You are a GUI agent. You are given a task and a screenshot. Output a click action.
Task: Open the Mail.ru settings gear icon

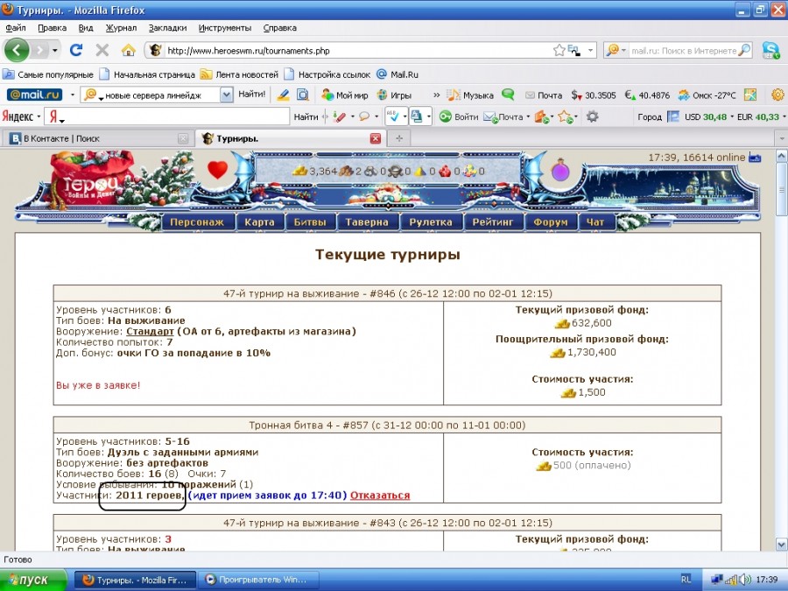tap(777, 95)
